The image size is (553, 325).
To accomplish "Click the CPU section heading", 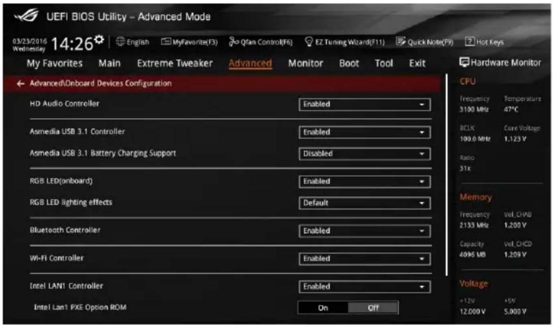I will point(468,81).
